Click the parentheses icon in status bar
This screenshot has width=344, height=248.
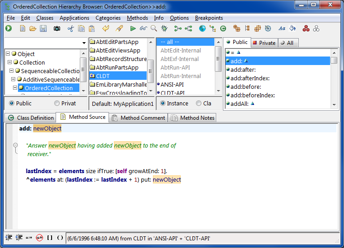(x=60, y=238)
